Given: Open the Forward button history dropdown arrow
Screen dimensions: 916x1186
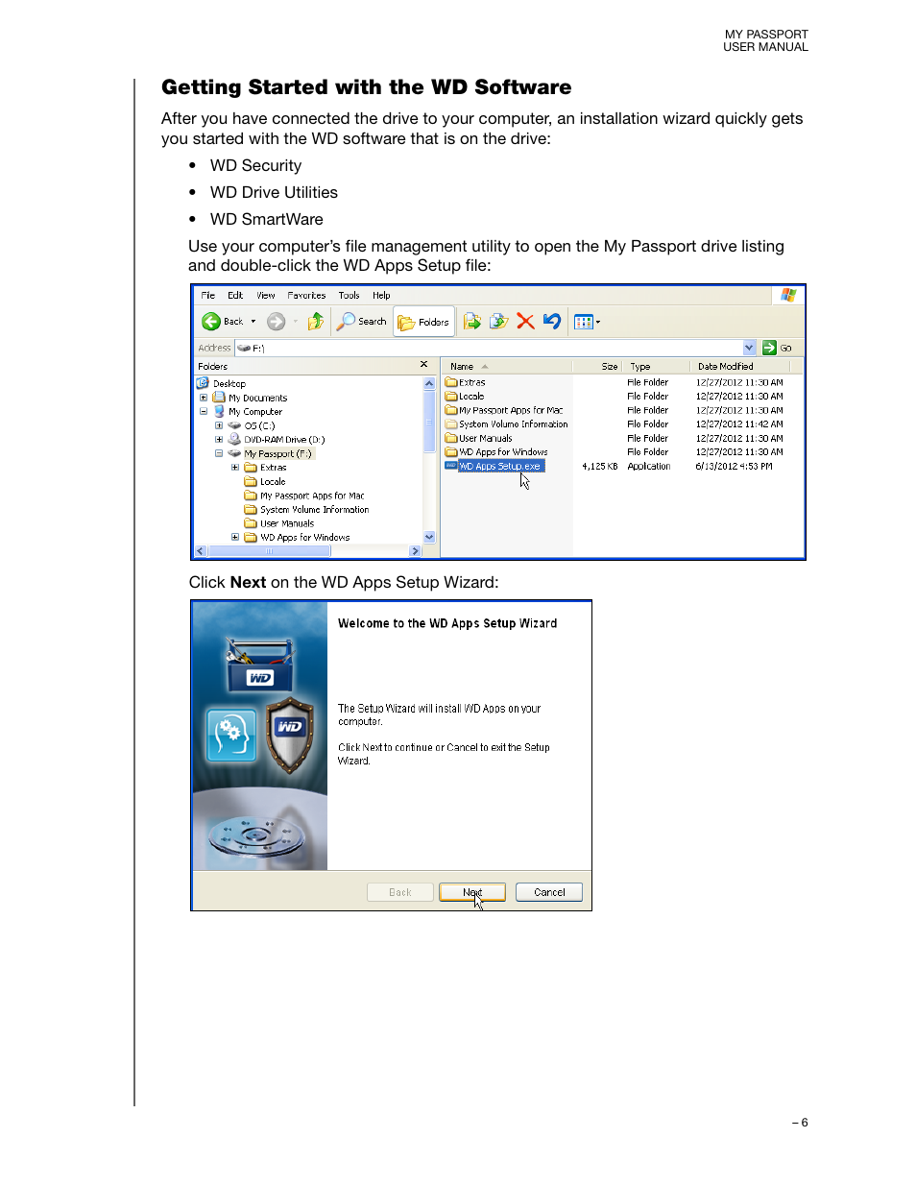Looking at the screenshot, I should (296, 322).
